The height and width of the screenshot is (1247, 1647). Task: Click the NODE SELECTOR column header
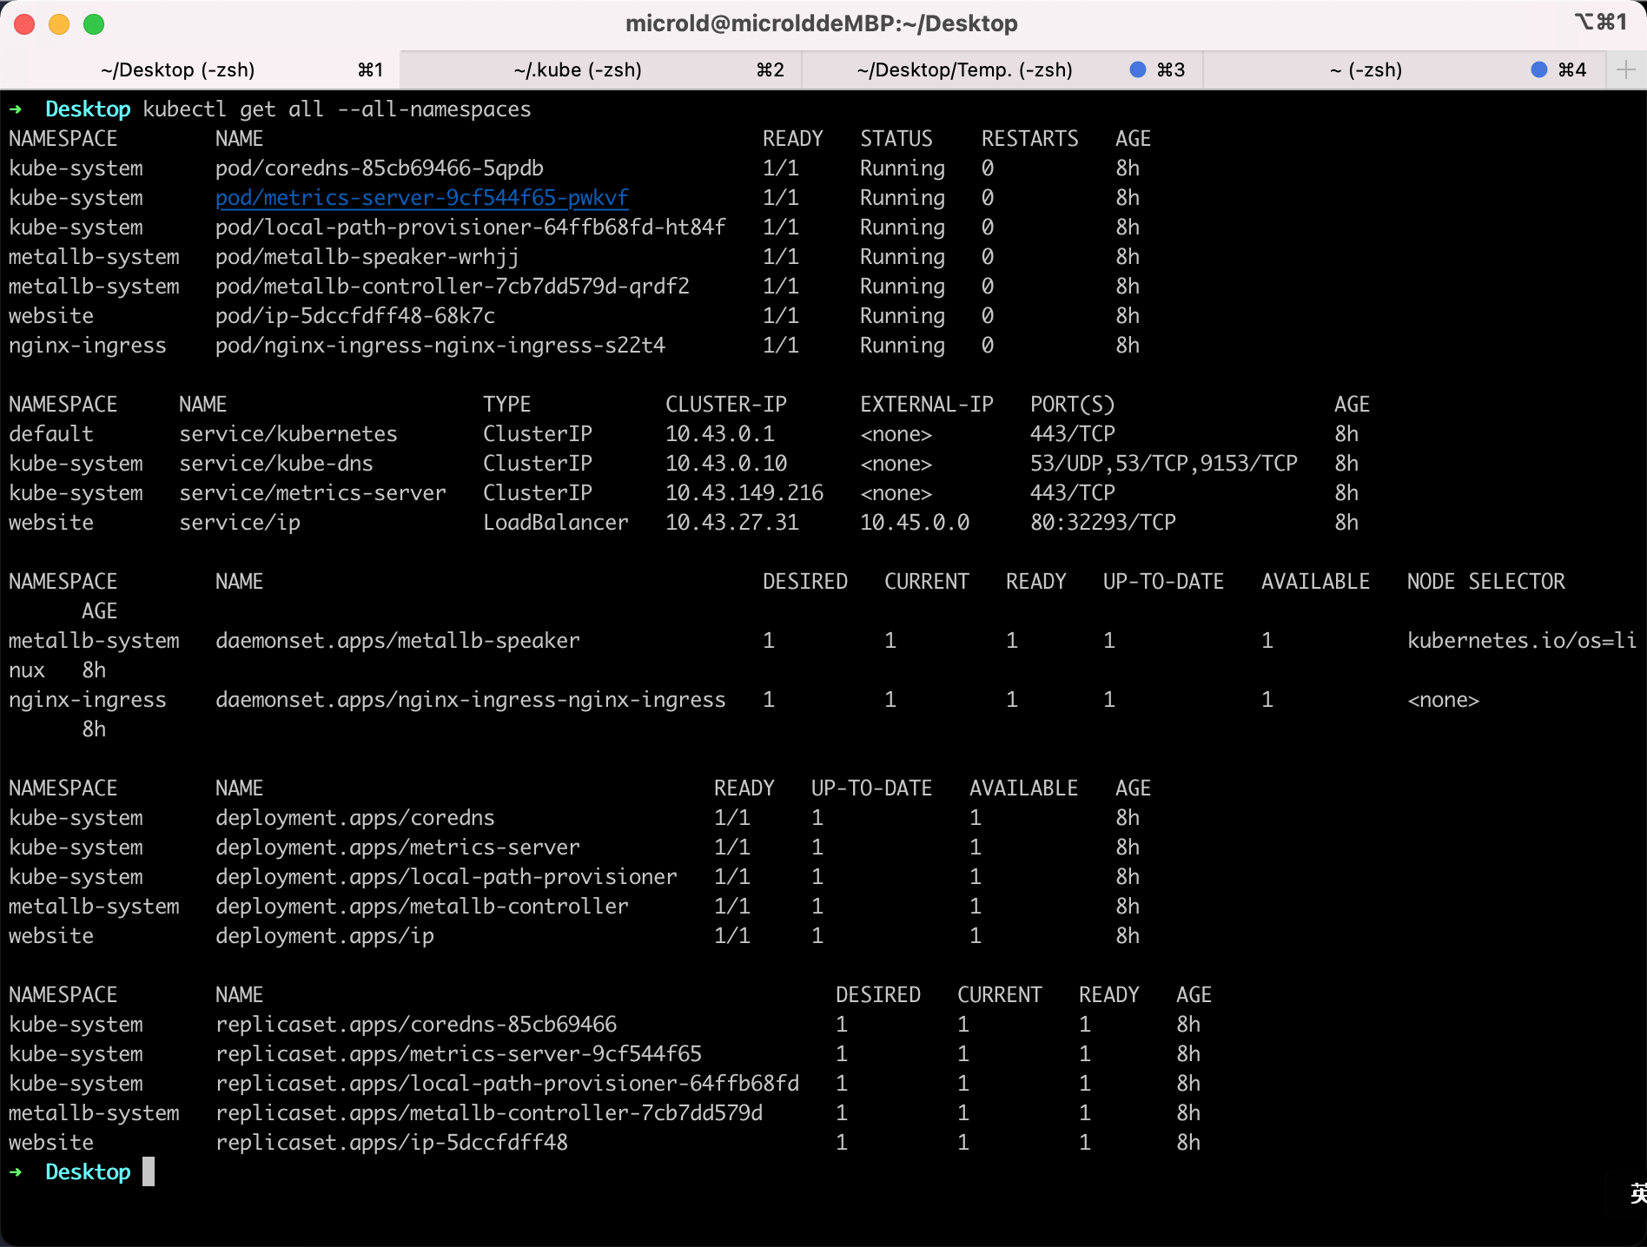[x=1486, y=582]
